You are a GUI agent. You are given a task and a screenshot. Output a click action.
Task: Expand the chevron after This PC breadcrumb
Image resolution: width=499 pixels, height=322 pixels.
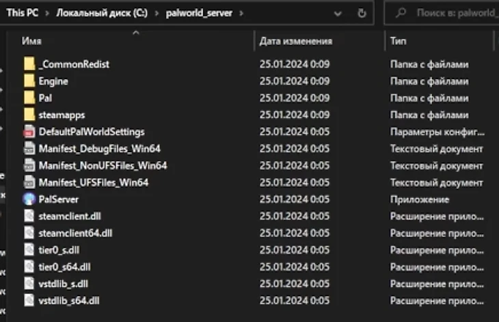(x=47, y=12)
